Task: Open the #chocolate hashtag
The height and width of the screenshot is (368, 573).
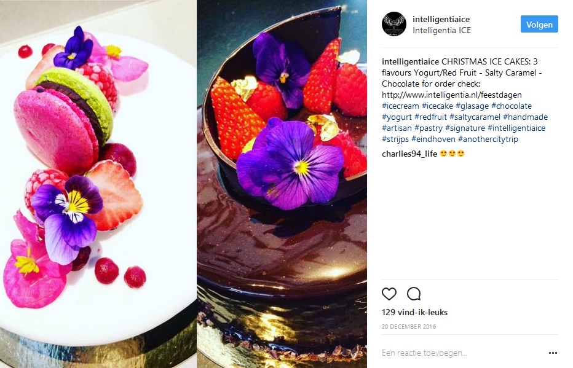Action: 512,106
